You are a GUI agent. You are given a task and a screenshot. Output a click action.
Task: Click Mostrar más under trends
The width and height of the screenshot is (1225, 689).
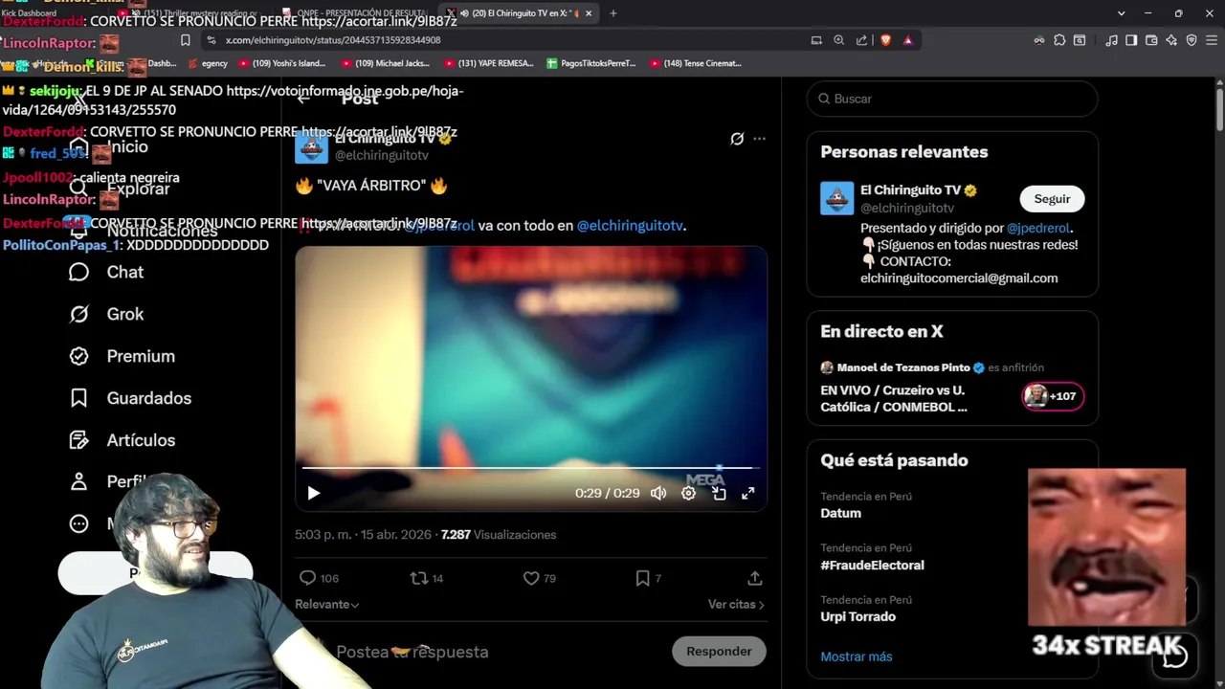[856, 656]
